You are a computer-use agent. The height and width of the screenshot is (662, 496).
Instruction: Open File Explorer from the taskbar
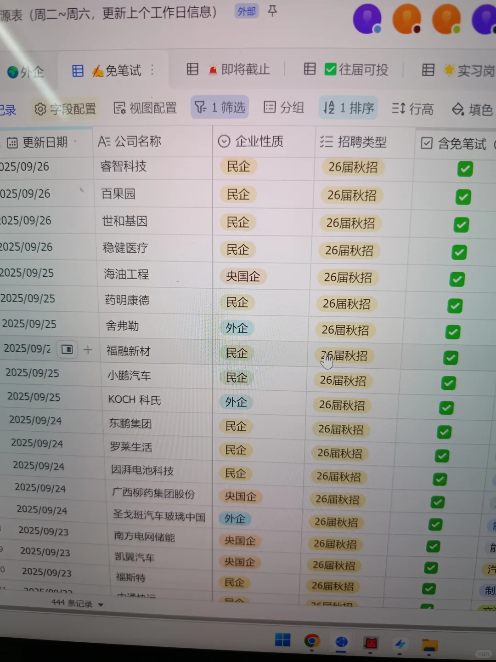pyautogui.click(x=429, y=645)
